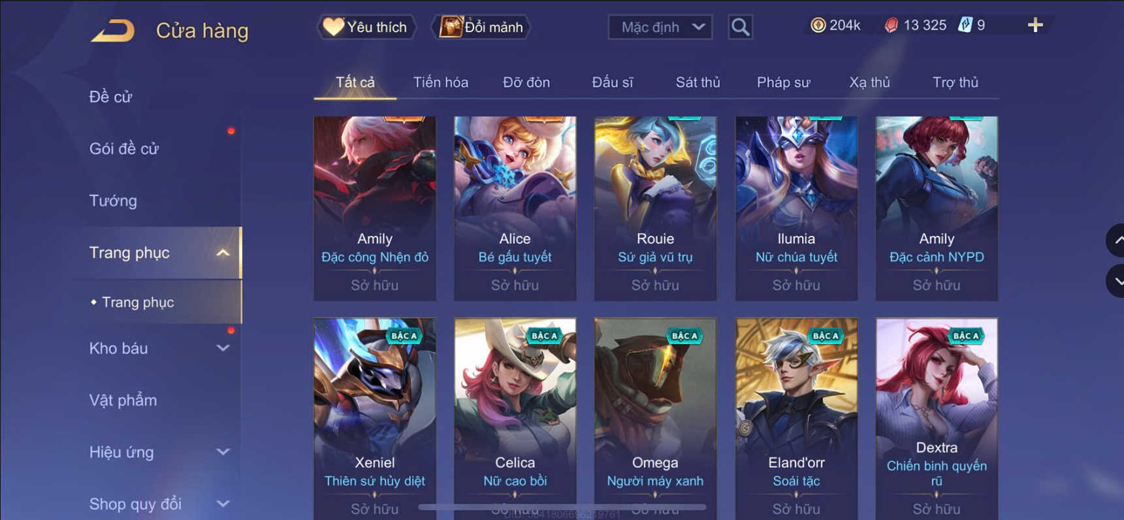This screenshot has width=1124, height=520.
Task: Tap the gold coin balance icon
Action: tap(818, 25)
